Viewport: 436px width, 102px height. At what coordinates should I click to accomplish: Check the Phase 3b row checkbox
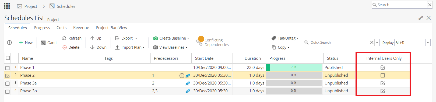coord(8,92)
